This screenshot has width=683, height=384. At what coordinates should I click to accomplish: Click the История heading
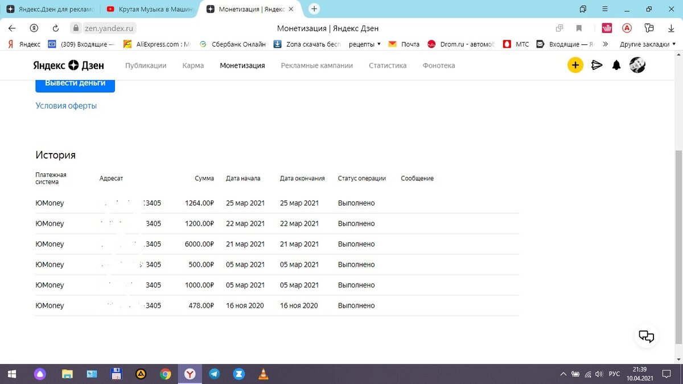55,155
